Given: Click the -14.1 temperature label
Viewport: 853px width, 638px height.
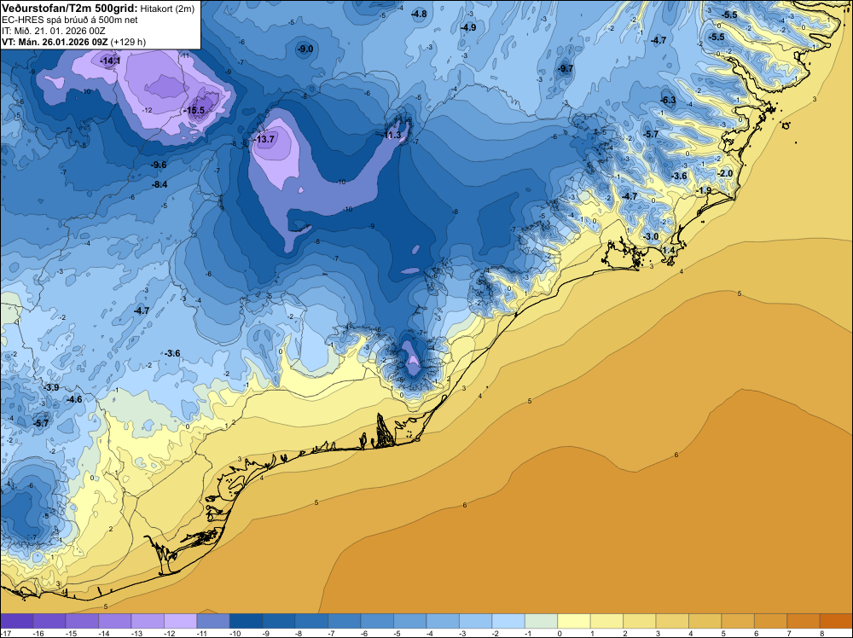Looking at the screenshot, I should [110, 61].
